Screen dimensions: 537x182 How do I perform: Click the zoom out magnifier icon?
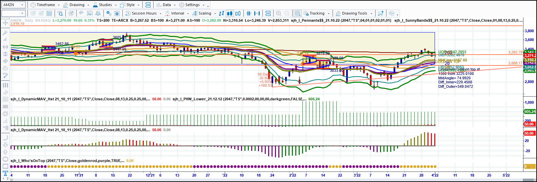point(287,13)
